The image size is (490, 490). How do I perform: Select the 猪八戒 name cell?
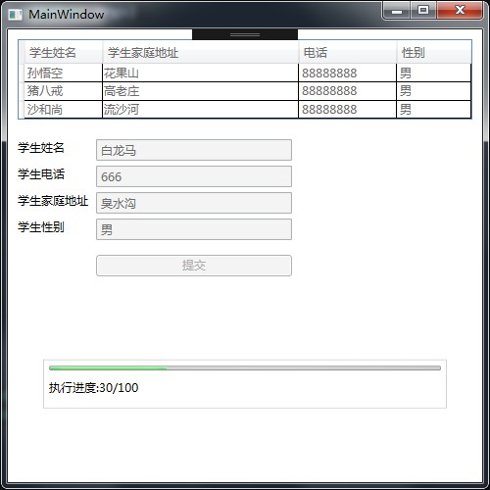[x=64, y=91]
